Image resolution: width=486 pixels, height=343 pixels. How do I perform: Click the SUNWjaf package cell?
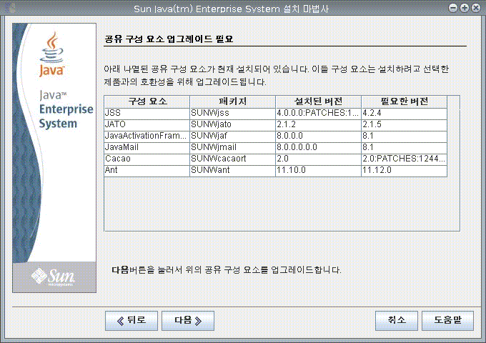tap(232, 136)
